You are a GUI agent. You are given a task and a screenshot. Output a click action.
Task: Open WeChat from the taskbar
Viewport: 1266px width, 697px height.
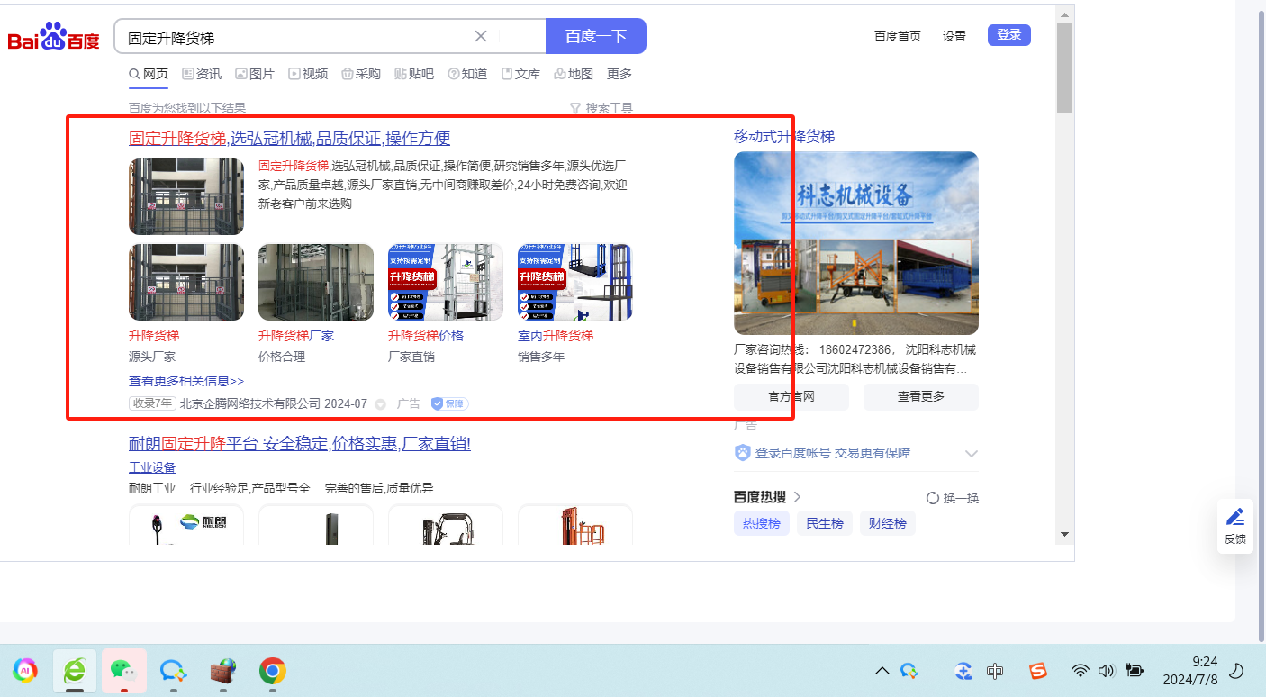point(123,670)
